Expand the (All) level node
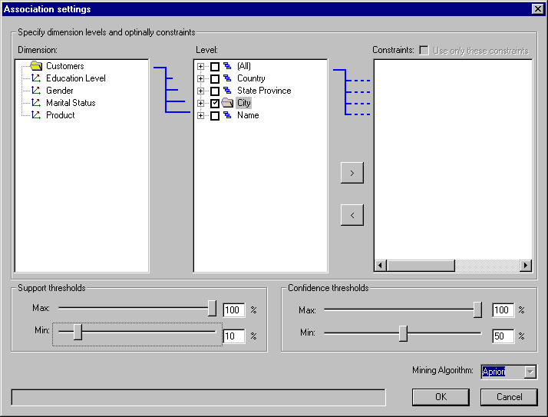The height and width of the screenshot is (417, 548). click(200, 67)
